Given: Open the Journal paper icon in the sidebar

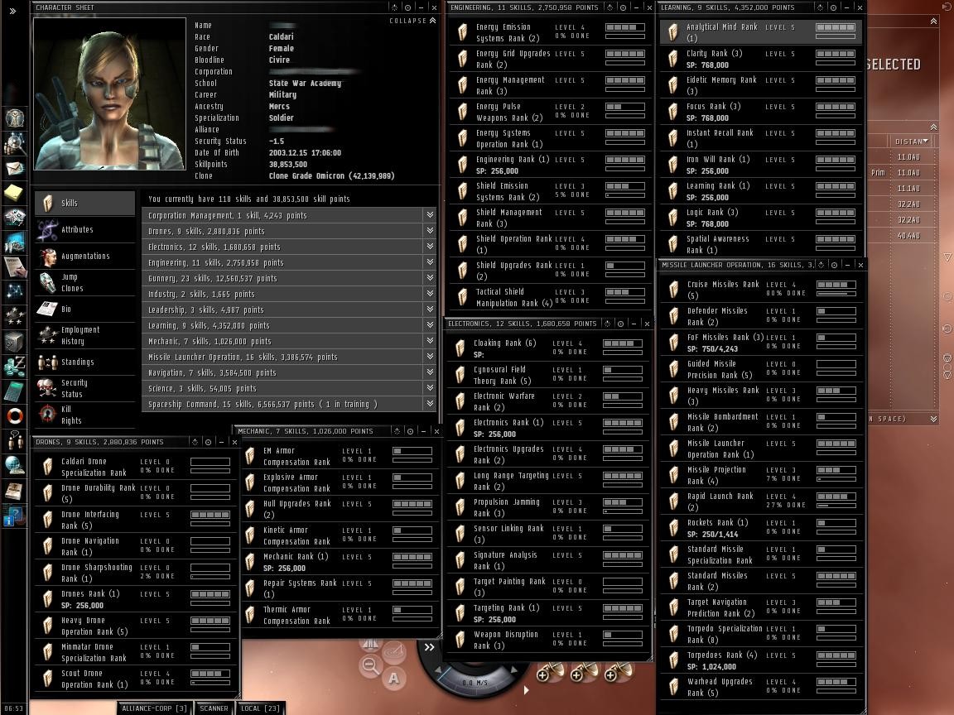Looking at the screenshot, I should tap(14, 267).
